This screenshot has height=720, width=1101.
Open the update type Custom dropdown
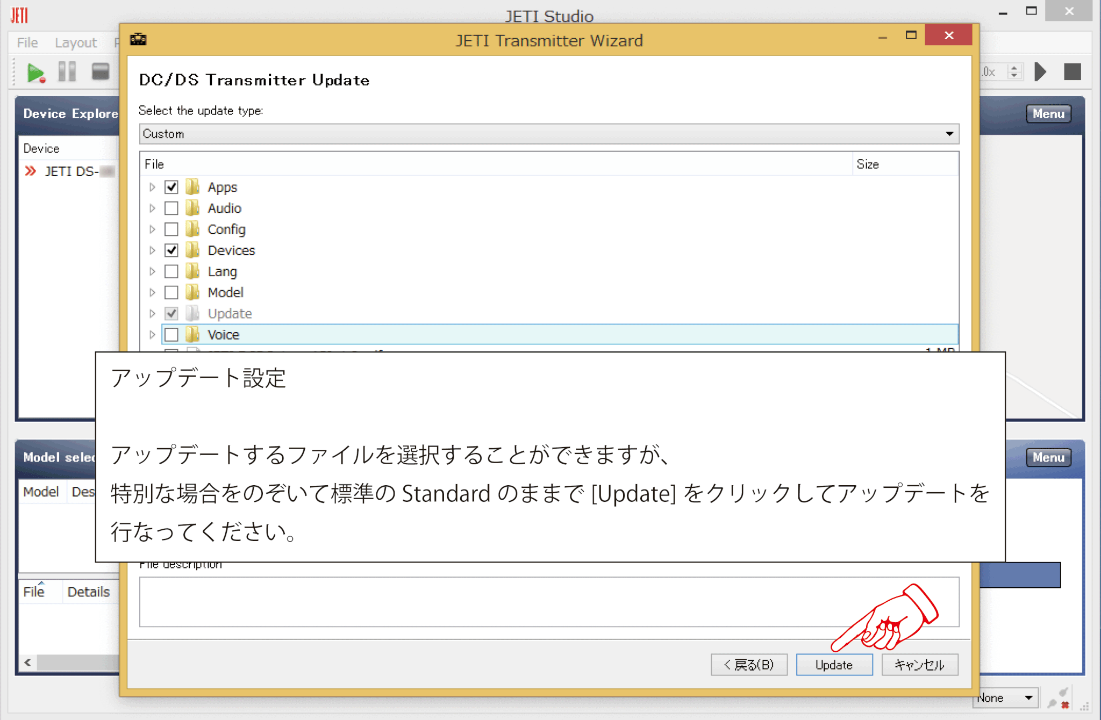(x=549, y=134)
